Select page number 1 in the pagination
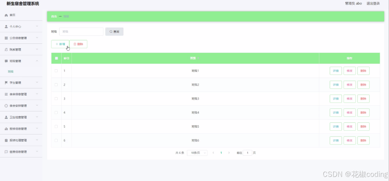Screen dimensions: 389x181 click(221, 153)
